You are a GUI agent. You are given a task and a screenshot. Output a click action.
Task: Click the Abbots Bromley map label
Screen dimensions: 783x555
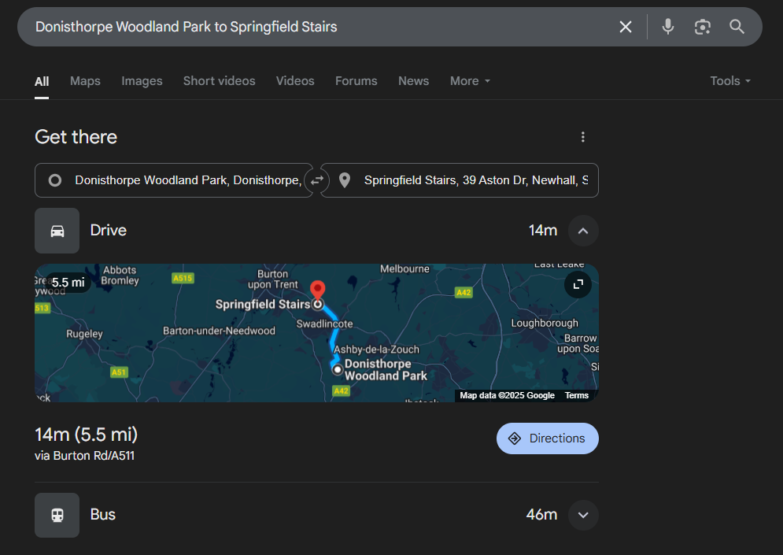[120, 276]
